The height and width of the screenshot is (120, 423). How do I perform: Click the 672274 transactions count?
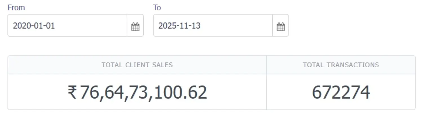tap(341, 92)
